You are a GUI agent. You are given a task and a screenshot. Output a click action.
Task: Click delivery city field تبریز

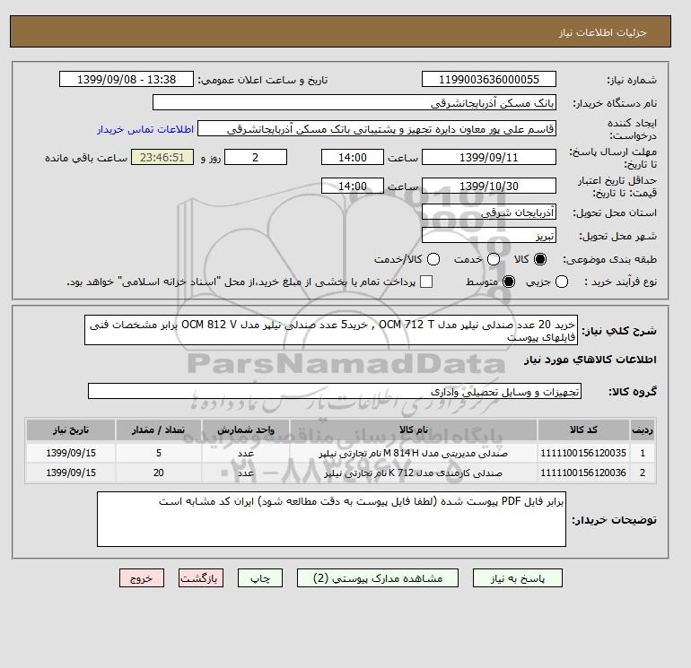click(489, 236)
